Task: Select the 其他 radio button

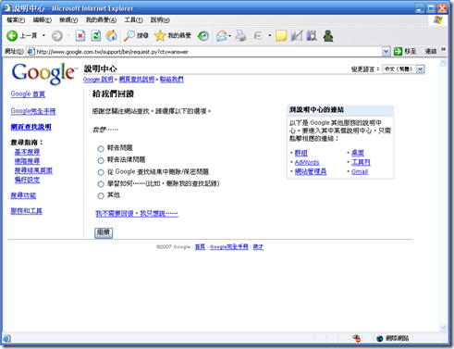Action: (x=101, y=195)
